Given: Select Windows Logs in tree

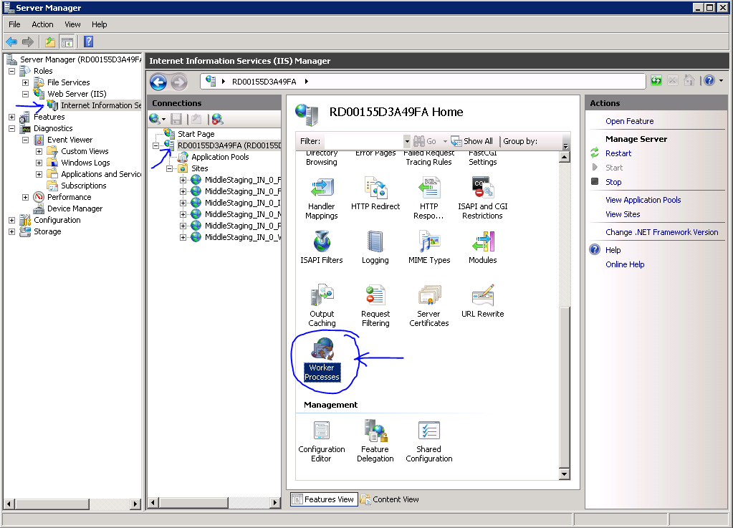Looking at the screenshot, I should click(x=85, y=163).
